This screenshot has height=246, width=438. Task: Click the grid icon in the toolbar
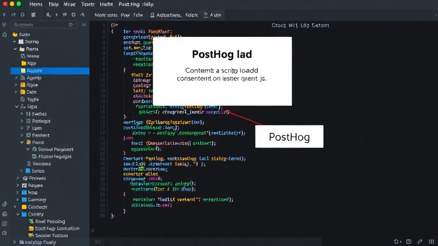point(33,15)
